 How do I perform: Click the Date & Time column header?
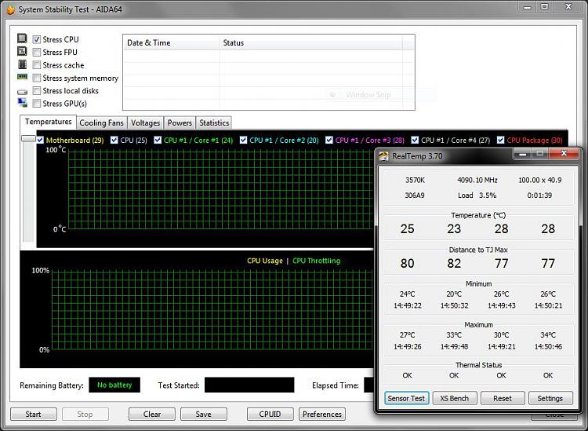(172, 43)
